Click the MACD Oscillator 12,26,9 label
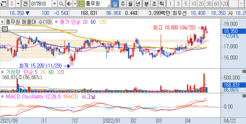The image size is (246, 124). (x=33, y=97)
